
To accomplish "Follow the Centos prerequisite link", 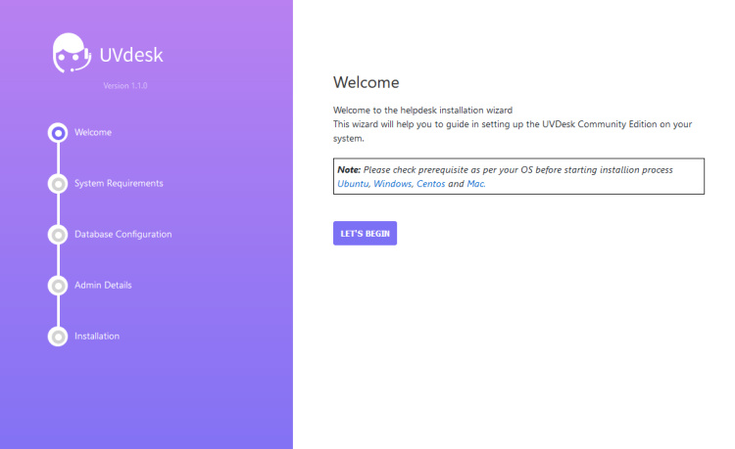I will [433, 184].
